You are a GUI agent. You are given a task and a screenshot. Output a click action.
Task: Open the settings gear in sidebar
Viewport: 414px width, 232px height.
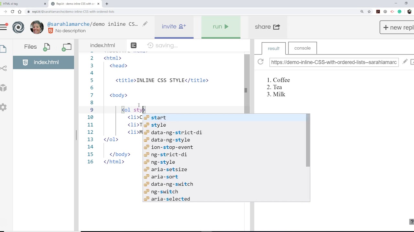pyautogui.click(x=3, y=107)
